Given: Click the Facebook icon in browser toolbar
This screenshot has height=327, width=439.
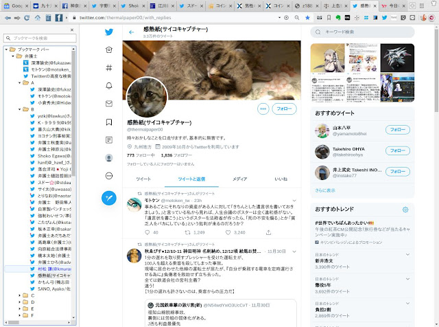Looking at the screenshot, I should point(58,18).
